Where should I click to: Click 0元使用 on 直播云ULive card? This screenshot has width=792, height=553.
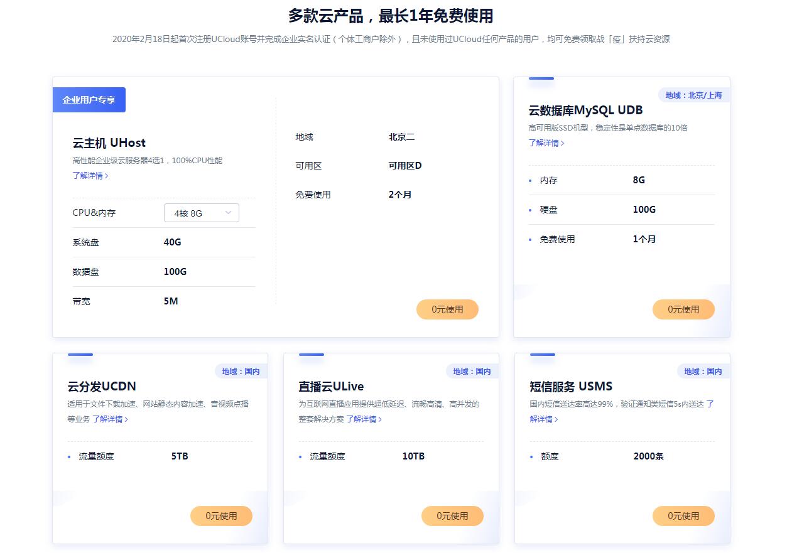452,515
